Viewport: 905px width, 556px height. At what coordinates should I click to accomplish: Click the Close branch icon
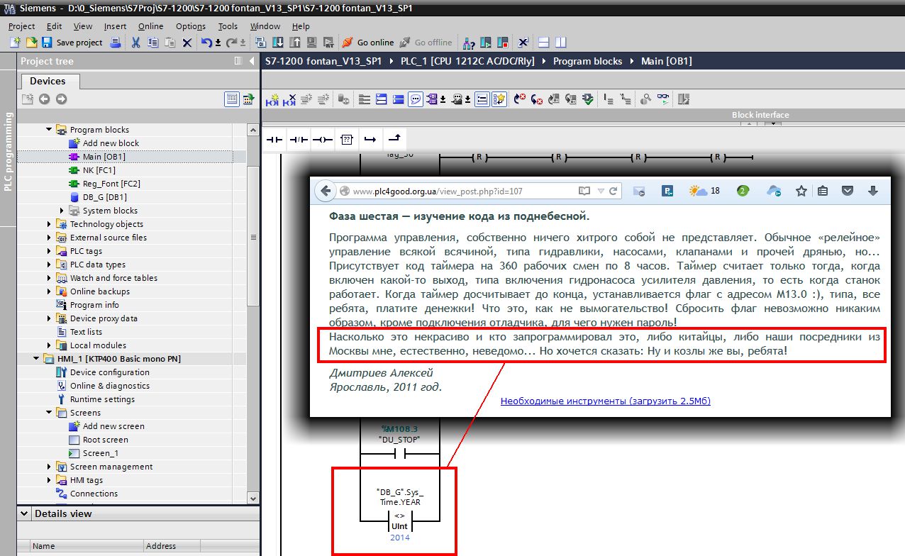coord(394,140)
